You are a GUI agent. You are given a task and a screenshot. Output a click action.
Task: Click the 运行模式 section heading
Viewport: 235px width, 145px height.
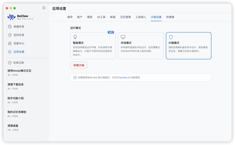[x=76, y=28]
